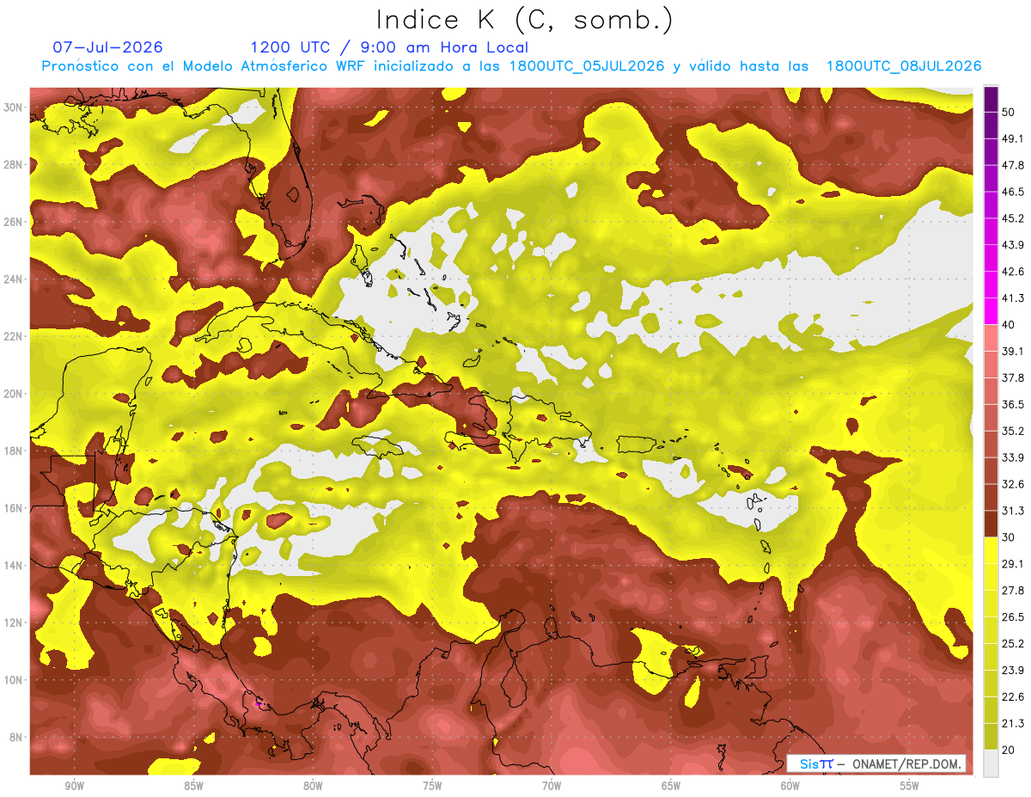1031x797 pixels.
Task: Click the colorbar value '36.5'
Action: pyautogui.click(x=1013, y=404)
